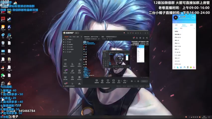Image resolution: width=212 pixels, height=119 pixels.
Task: Open the notification bell in the streaming app
Action: tap(143, 38)
